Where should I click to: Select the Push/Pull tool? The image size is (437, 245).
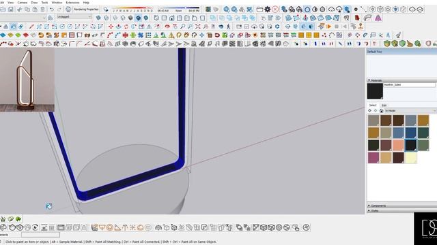(119, 27)
